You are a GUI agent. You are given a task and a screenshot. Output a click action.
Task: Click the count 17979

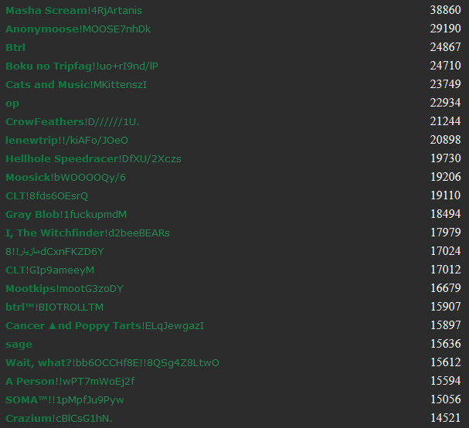click(445, 233)
